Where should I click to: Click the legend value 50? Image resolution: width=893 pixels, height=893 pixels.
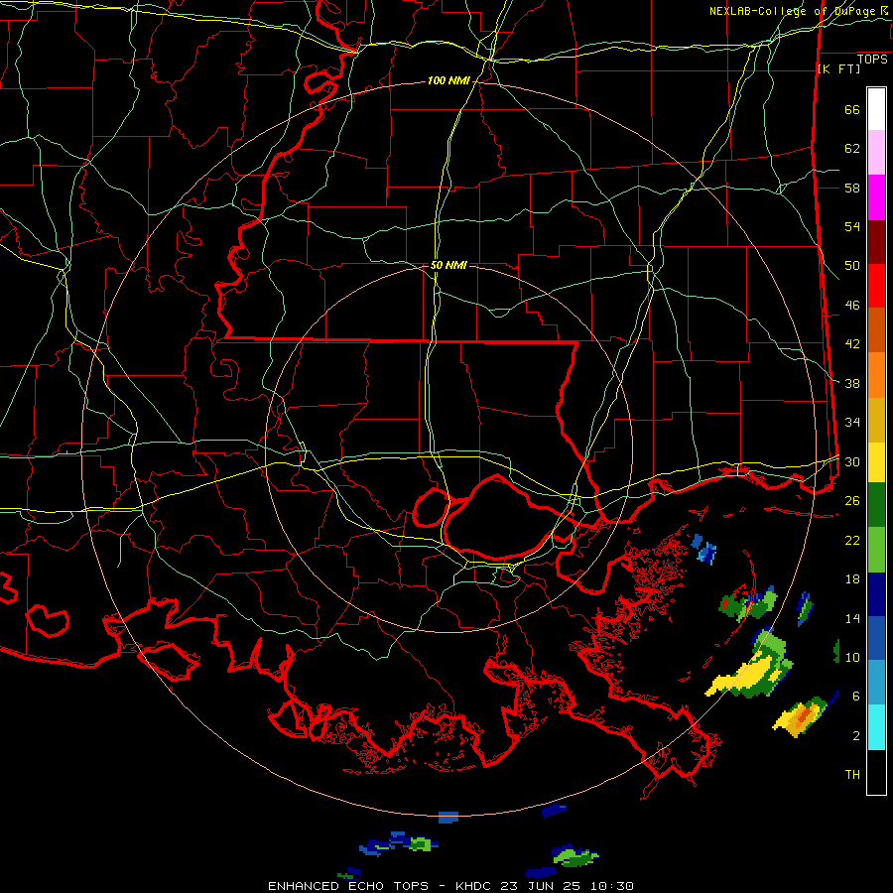pos(852,266)
